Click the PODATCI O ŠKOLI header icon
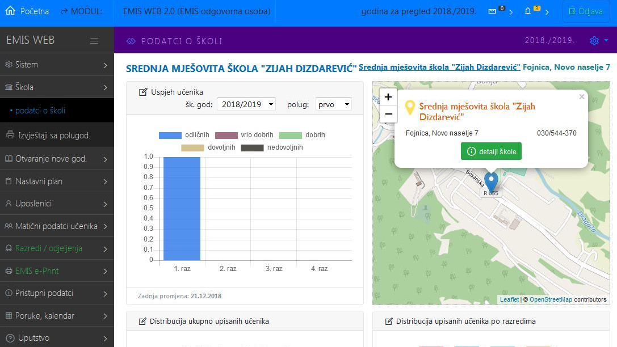617x347 pixels. click(131, 41)
